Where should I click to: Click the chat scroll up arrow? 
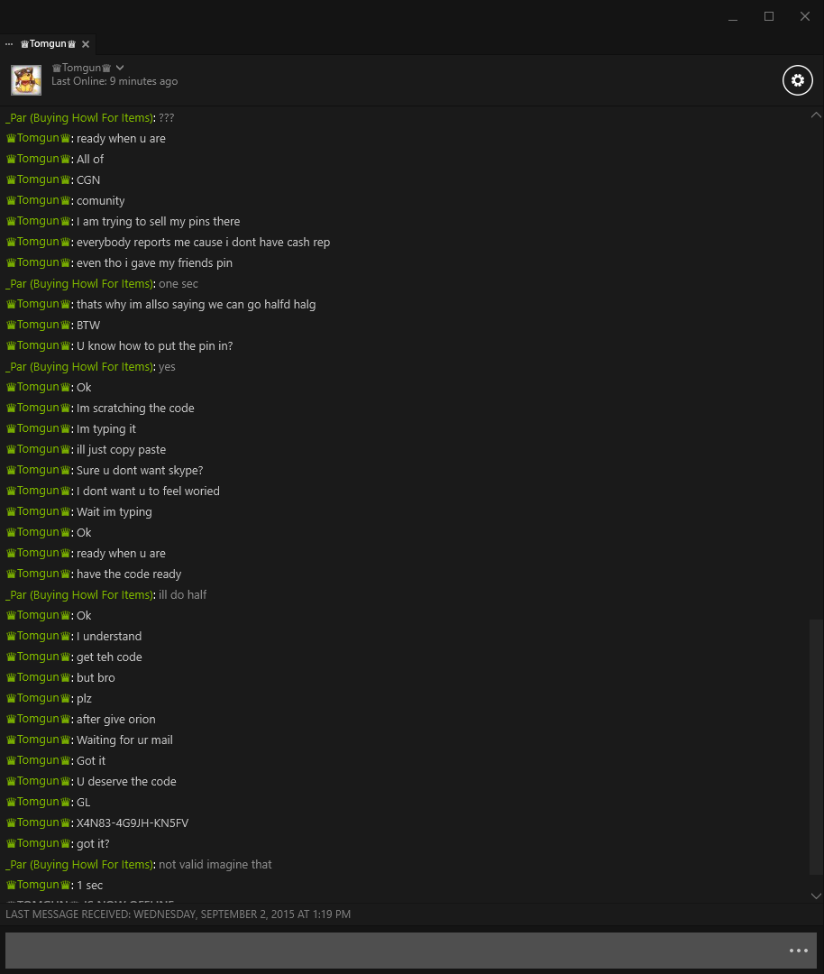tap(816, 115)
